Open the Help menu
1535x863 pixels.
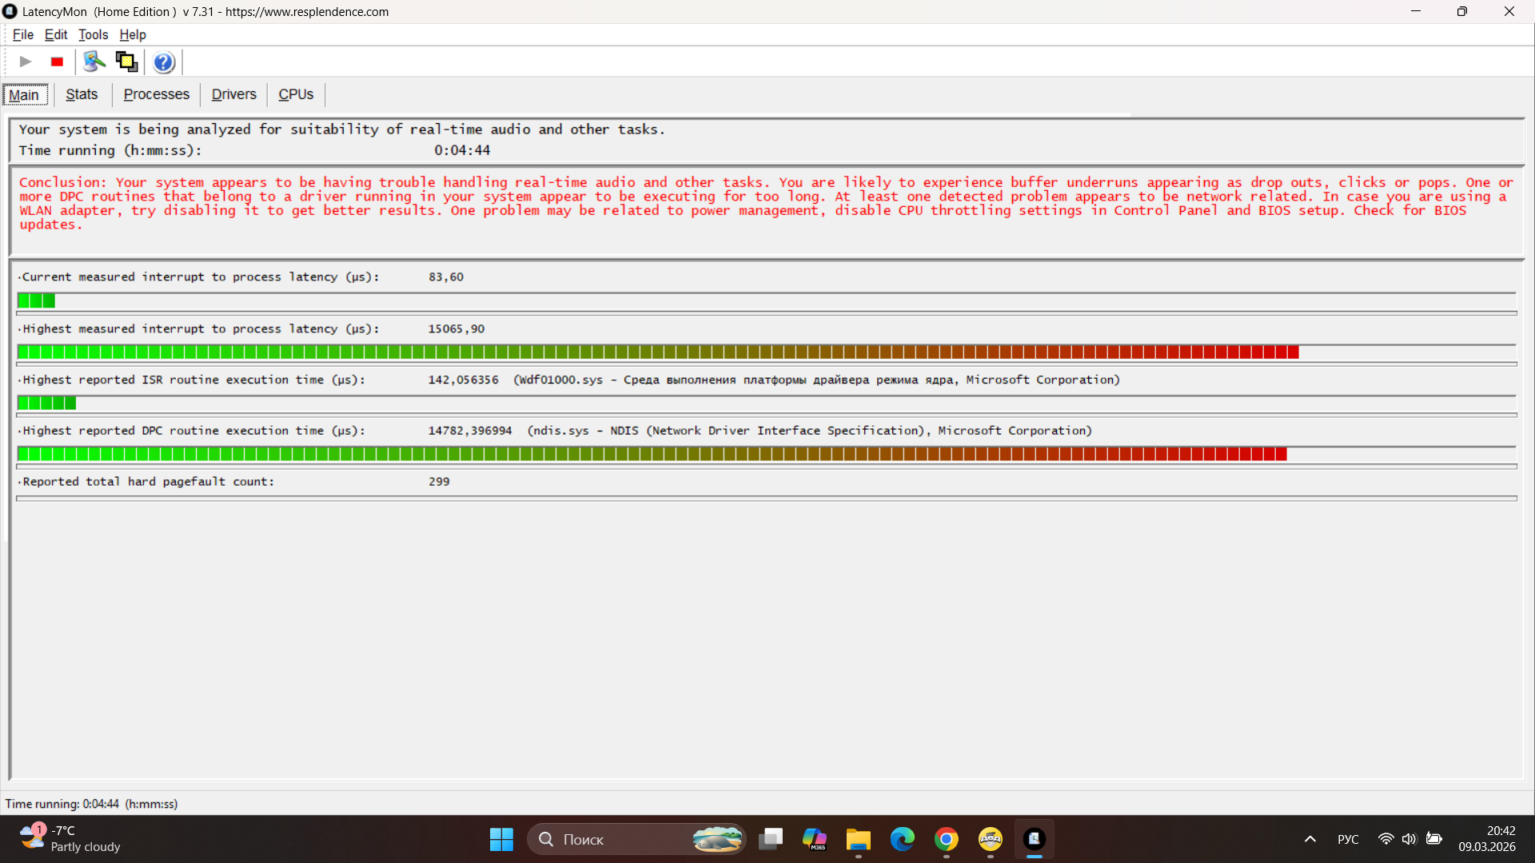133,34
